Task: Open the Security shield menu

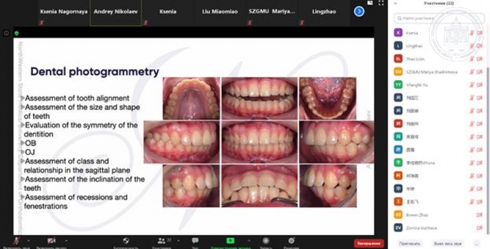Action: click(x=126, y=241)
